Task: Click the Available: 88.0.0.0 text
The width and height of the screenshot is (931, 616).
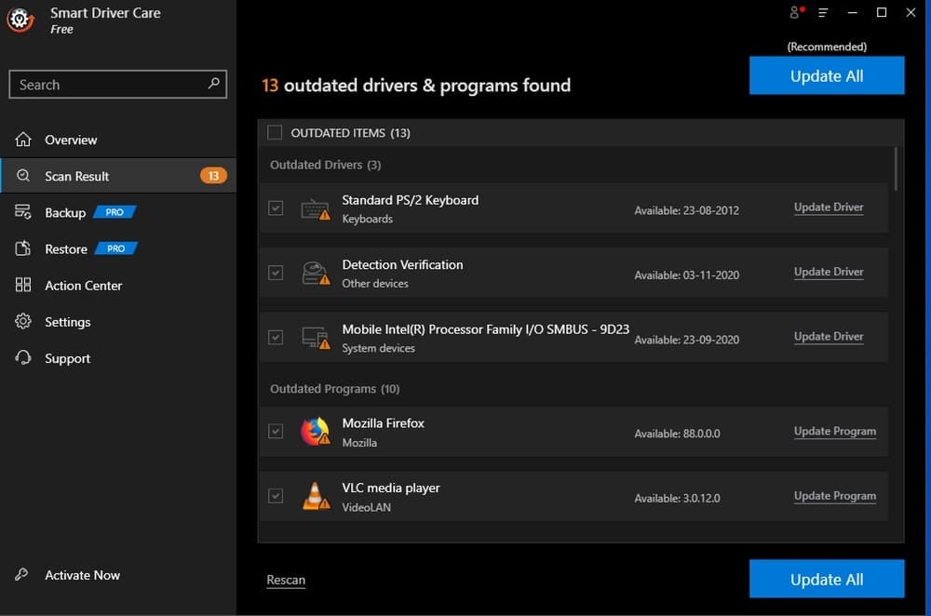Action: (677, 434)
